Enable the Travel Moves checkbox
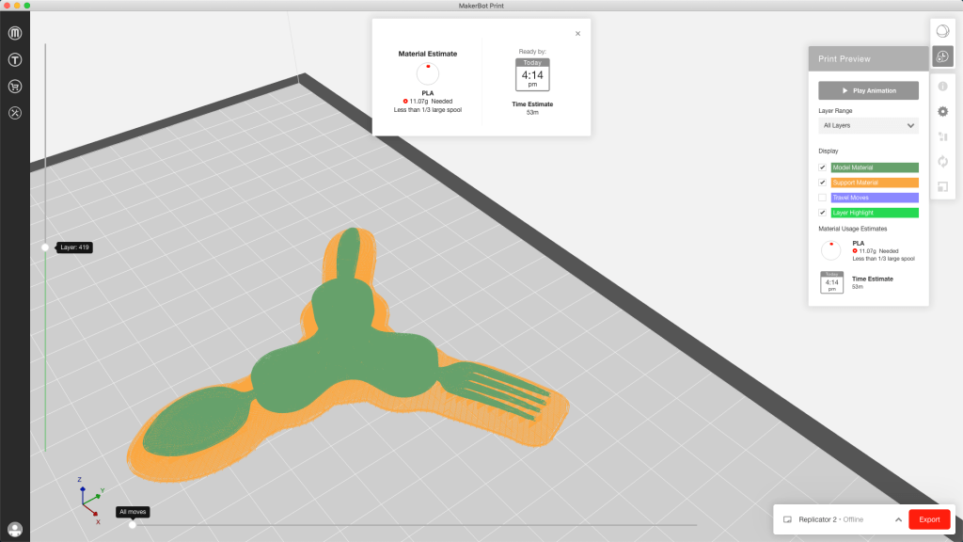Screen dimensions: 963x542 tap(823, 198)
